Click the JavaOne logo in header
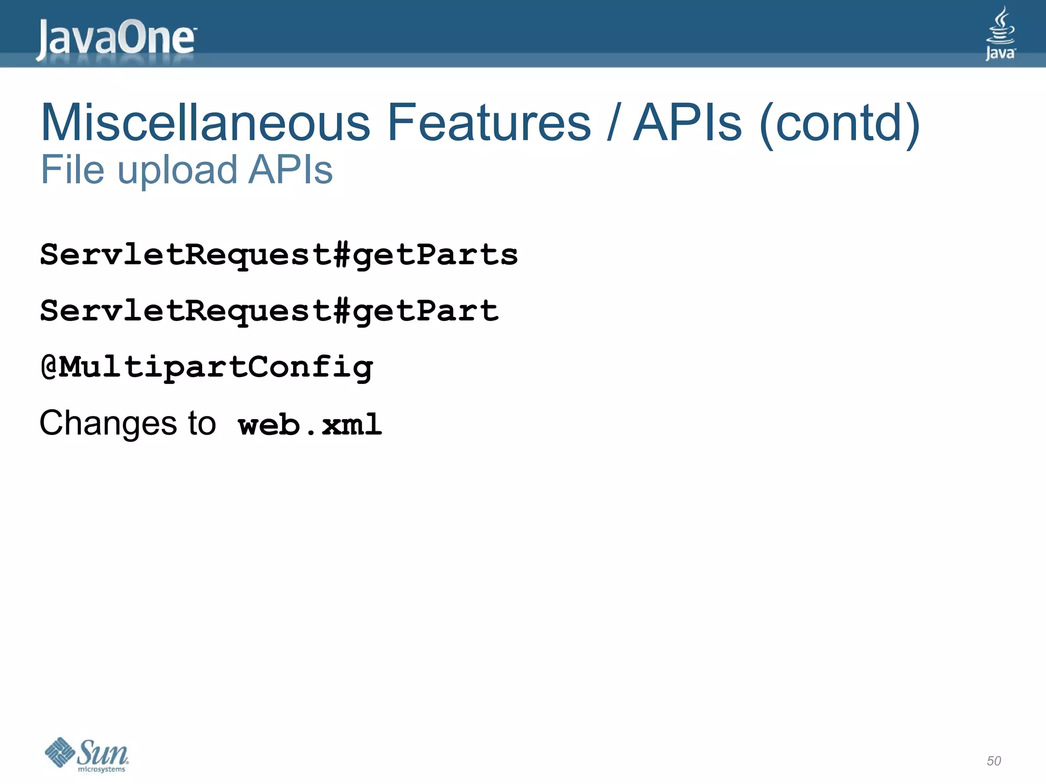This screenshot has height=784, width=1046. pos(116,39)
